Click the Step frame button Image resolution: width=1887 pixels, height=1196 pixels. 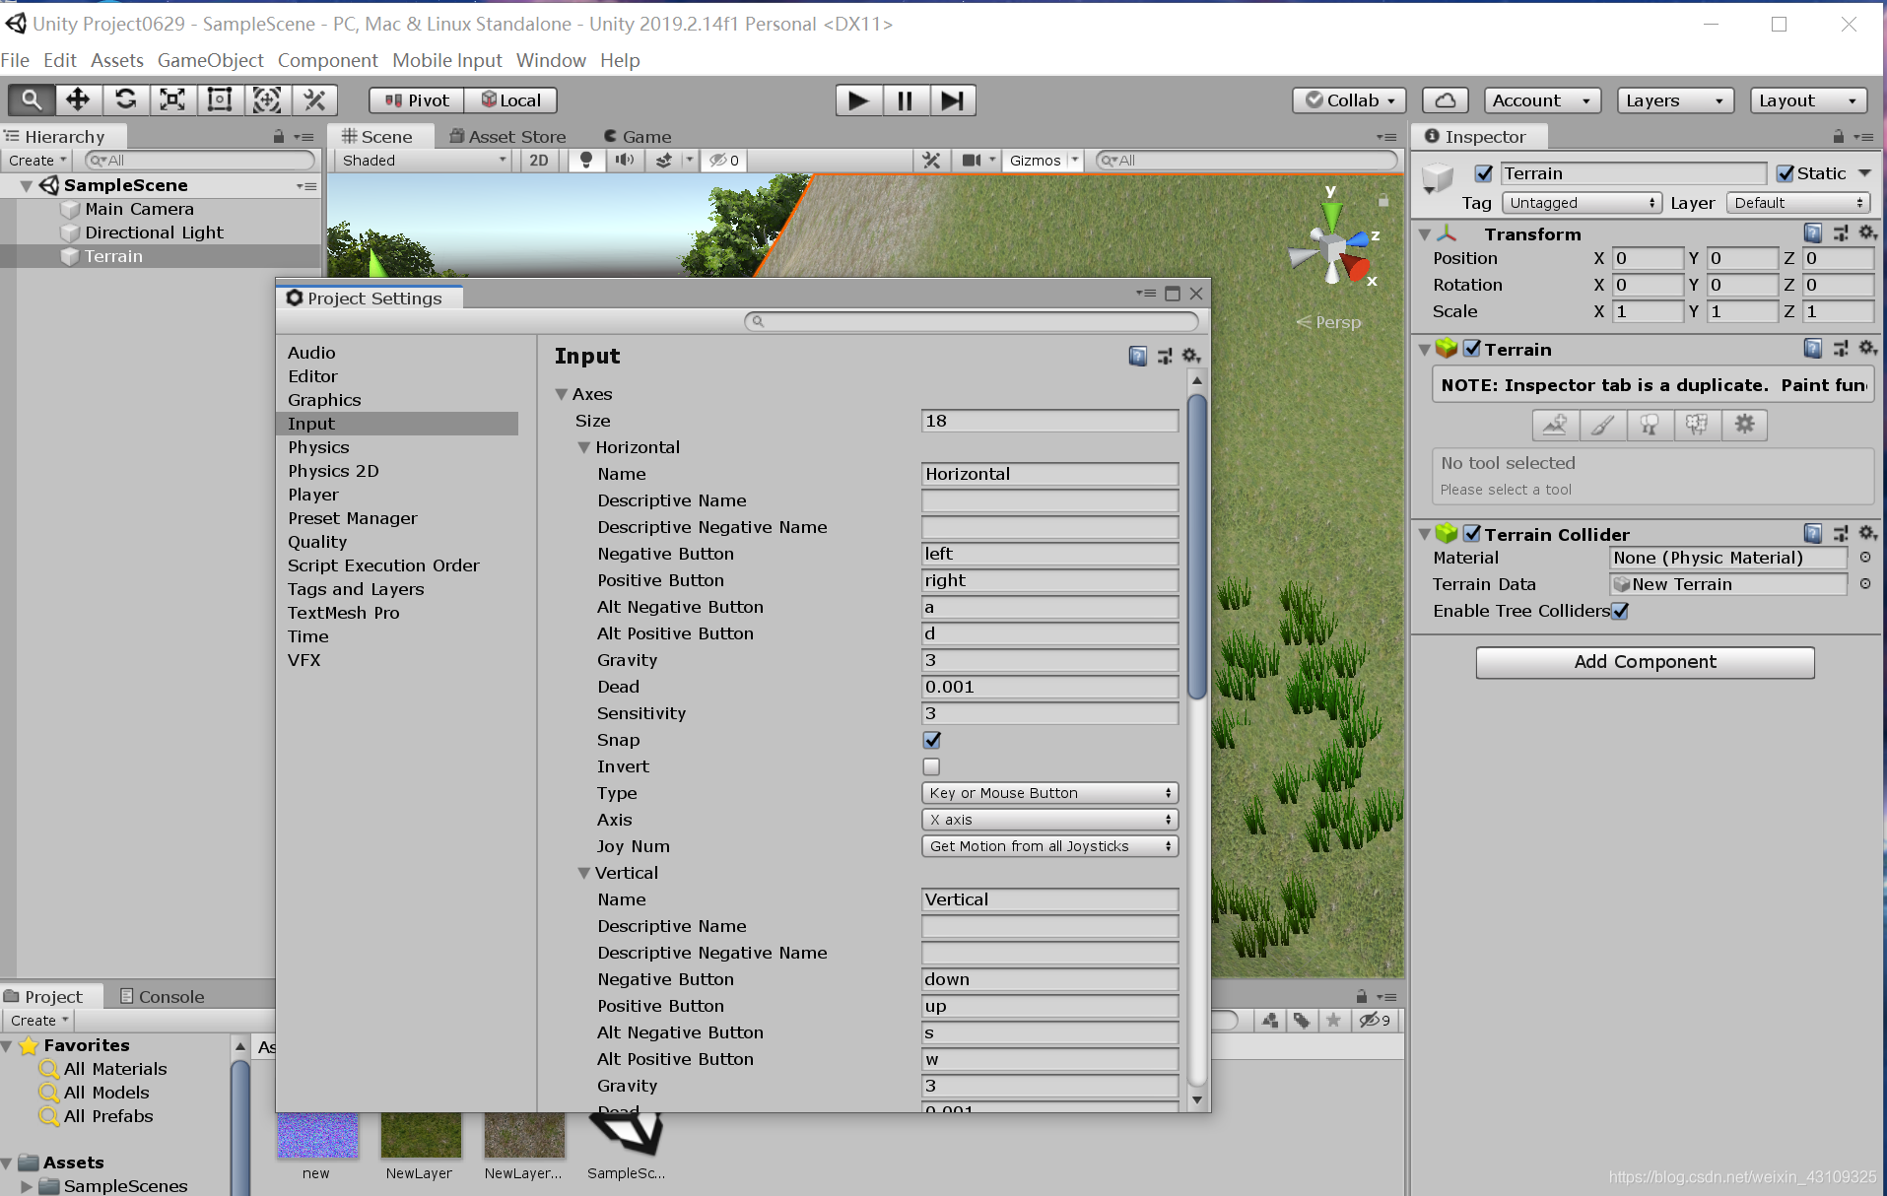[952, 100]
